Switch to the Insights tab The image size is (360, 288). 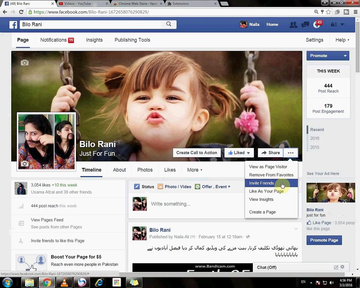coord(94,40)
